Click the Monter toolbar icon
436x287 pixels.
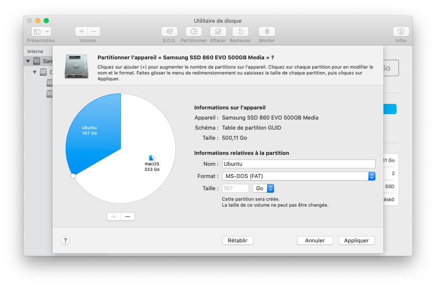pos(267,32)
